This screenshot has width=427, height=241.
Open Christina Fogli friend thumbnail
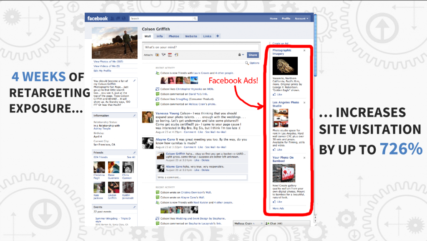(99, 167)
